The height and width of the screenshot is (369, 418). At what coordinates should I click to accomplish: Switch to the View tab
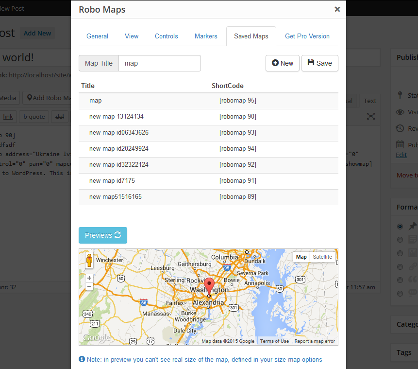pyautogui.click(x=132, y=36)
